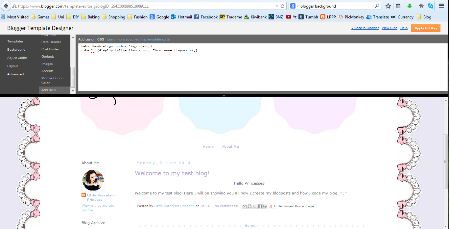Click inside the custom CSS text area
Image resolution: width=449 pixels, height=229 pixels.
263,67
